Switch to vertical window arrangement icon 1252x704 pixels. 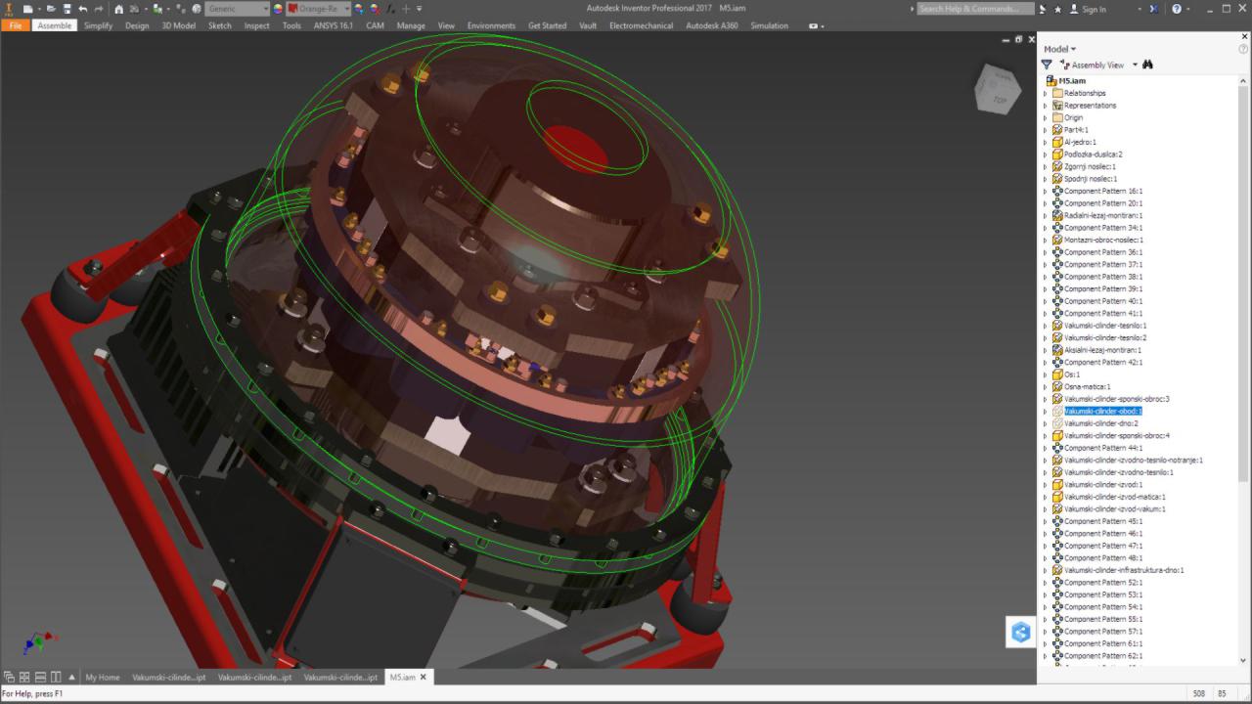[56, 677]
